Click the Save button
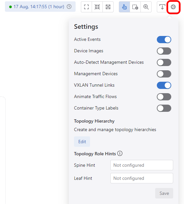This screenshot has width=184, height=204. 164,193
